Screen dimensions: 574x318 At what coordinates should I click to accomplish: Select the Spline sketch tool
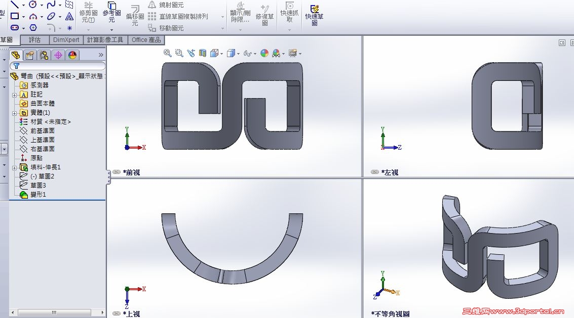click(51, 5)
